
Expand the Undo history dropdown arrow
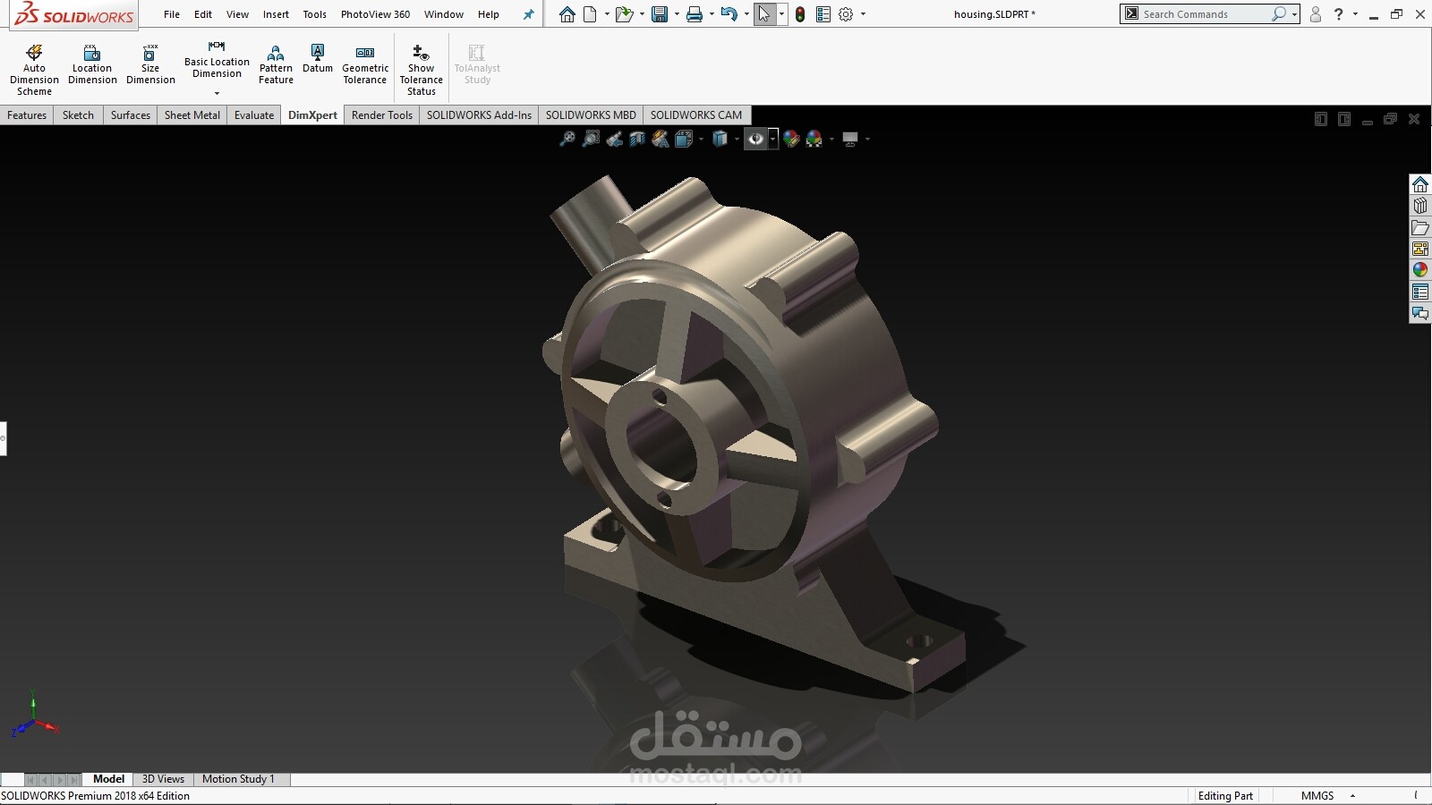pyautogui.click(x=746, y=14)
